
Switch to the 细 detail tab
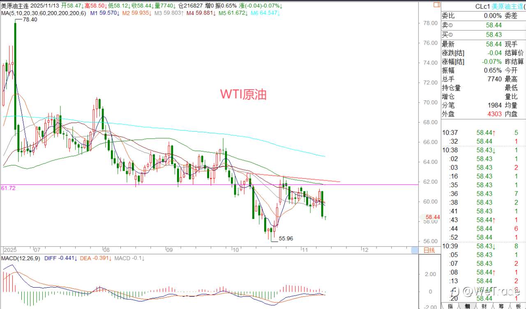468,306
